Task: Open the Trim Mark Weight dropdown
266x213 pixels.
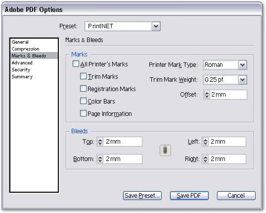Action: tap(225, 80)
